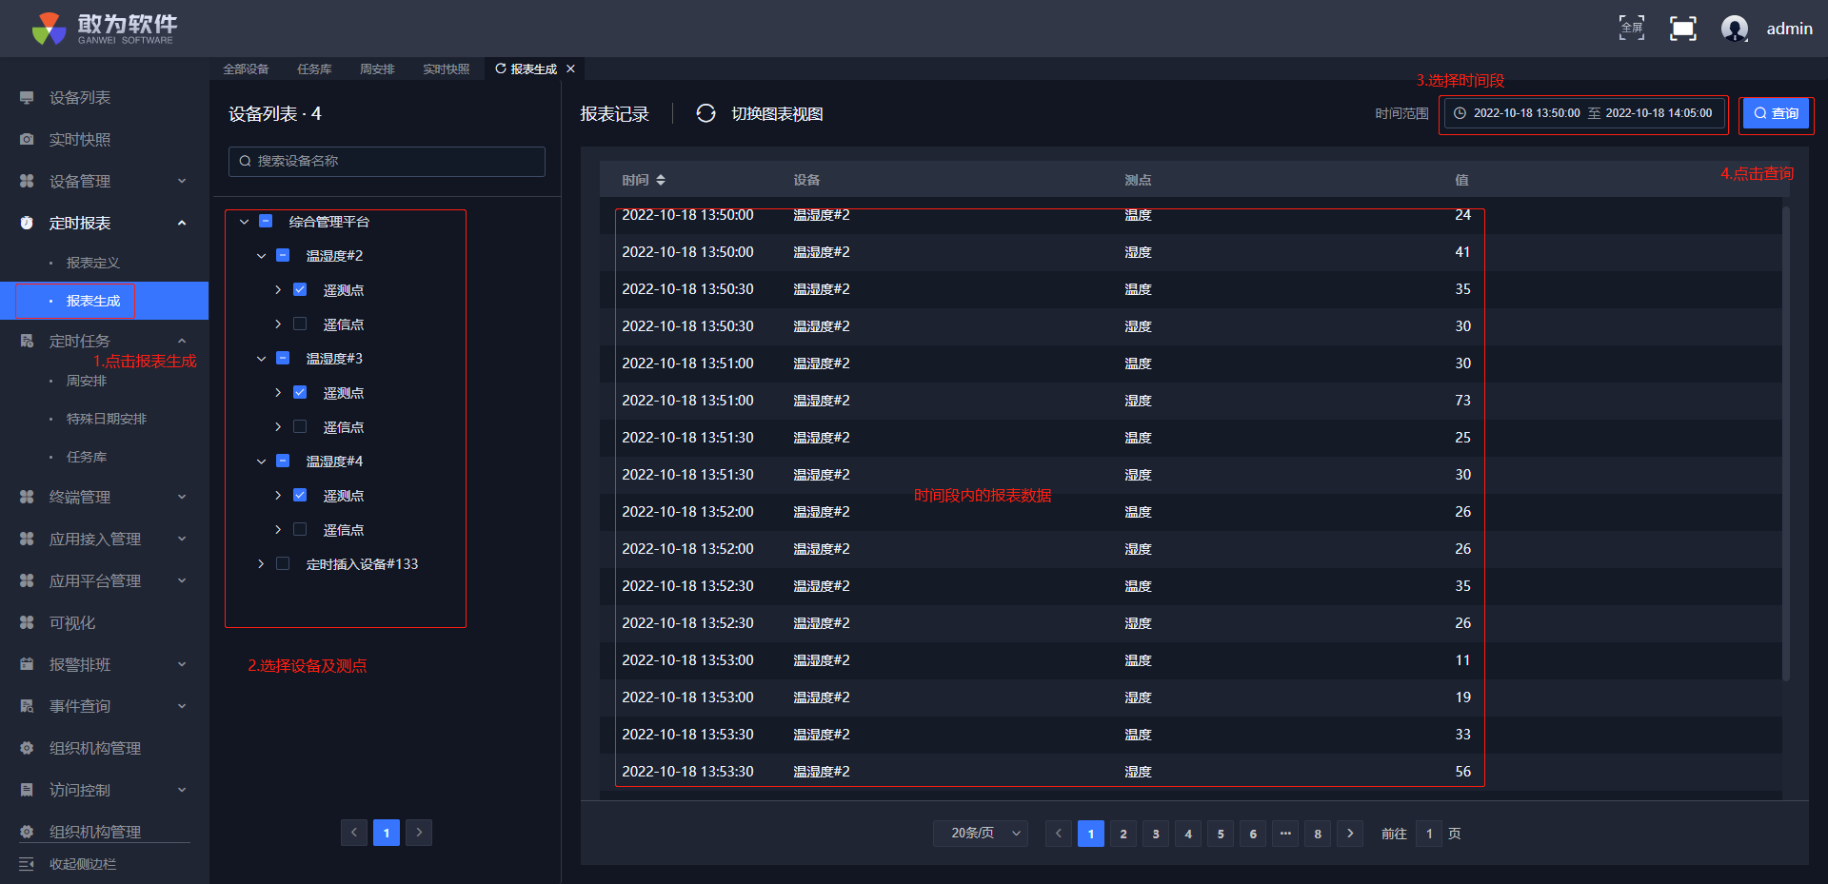Check the 遥信点 checkbox under 温湿度#3
The width and height of the screenshot is (1828, 884).
pos(300,427)
